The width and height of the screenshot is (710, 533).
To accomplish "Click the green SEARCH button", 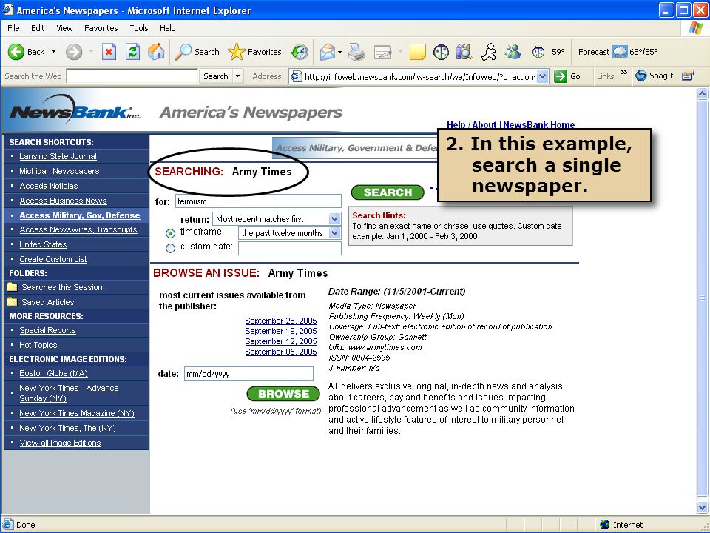I will click(x=388, y=192).
